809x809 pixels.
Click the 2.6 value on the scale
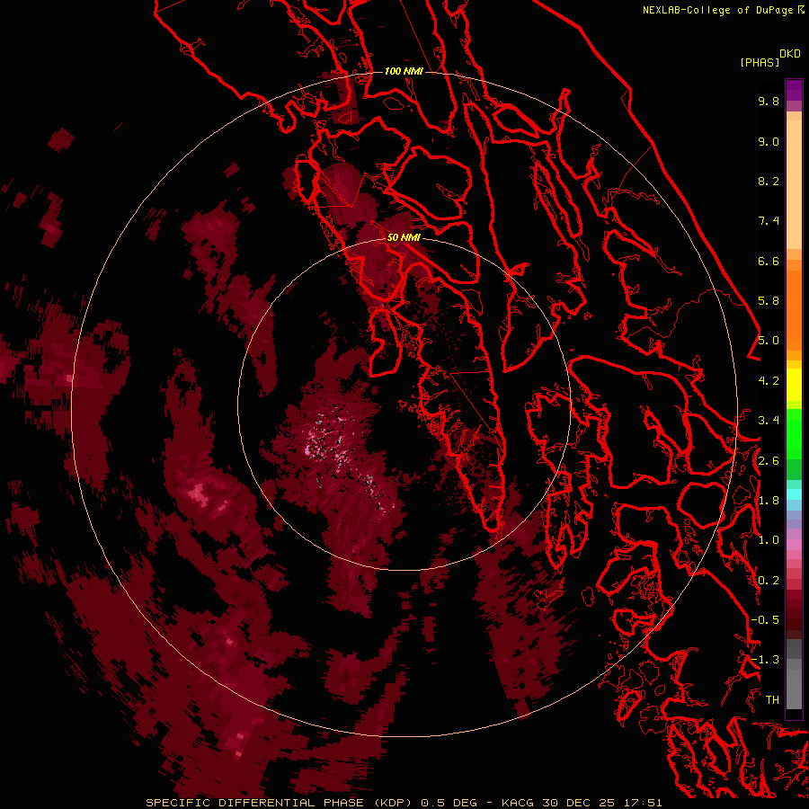click(769, 461)
